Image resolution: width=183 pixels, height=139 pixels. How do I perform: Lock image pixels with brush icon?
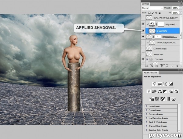(153, 13)
